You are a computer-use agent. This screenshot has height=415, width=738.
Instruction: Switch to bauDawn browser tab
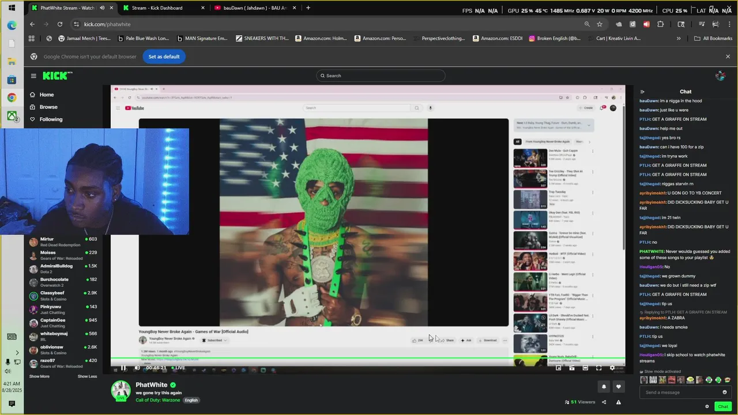pos(254,8)
